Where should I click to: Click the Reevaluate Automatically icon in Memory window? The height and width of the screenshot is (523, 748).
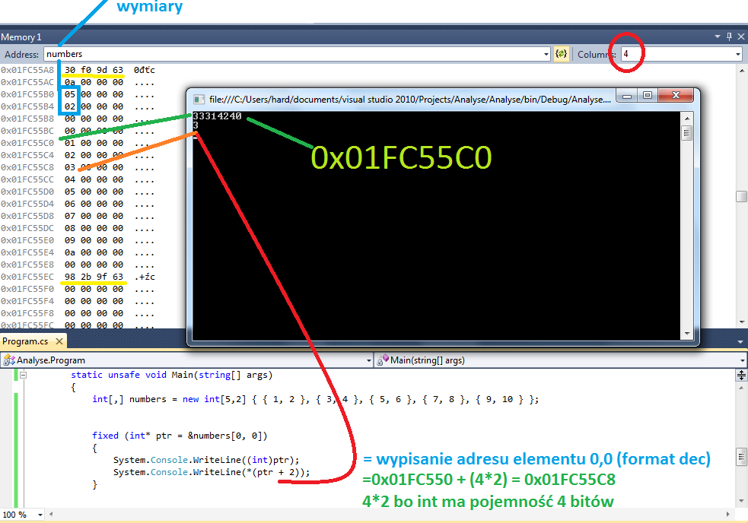(562, 54)
